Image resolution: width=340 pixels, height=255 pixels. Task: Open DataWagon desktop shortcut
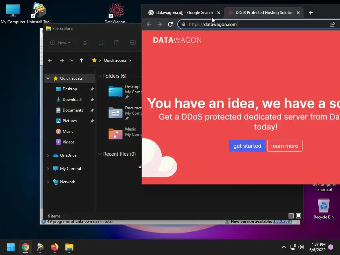tap(117, 13)
